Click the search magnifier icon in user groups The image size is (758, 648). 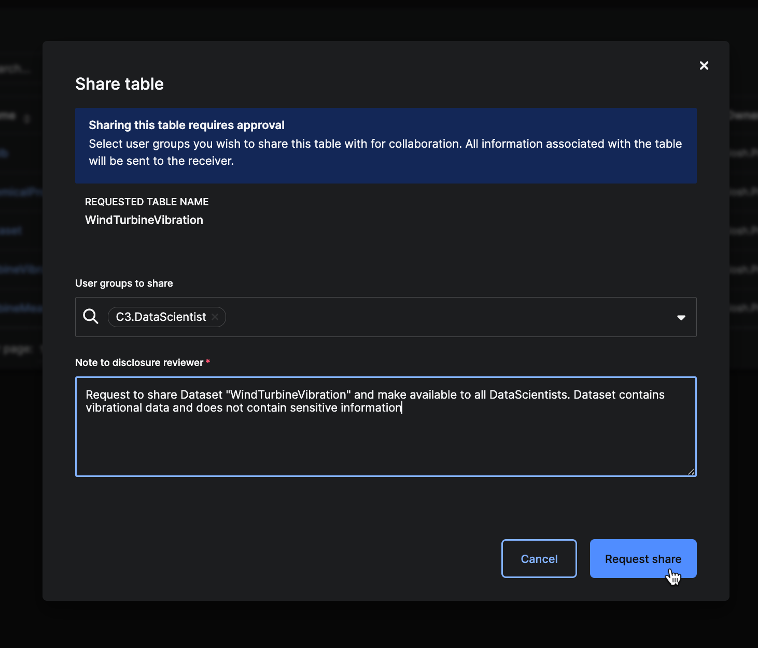point(91,316)
